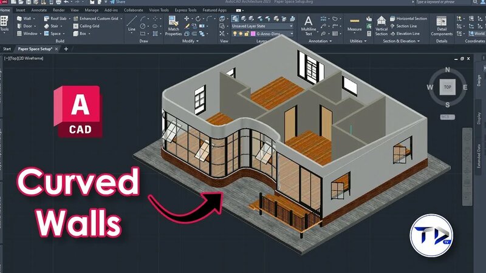The height and width of the screenshot is (273, 486).
Task: Choose the Roof Slab tool
Action: (x=55, y=19)
